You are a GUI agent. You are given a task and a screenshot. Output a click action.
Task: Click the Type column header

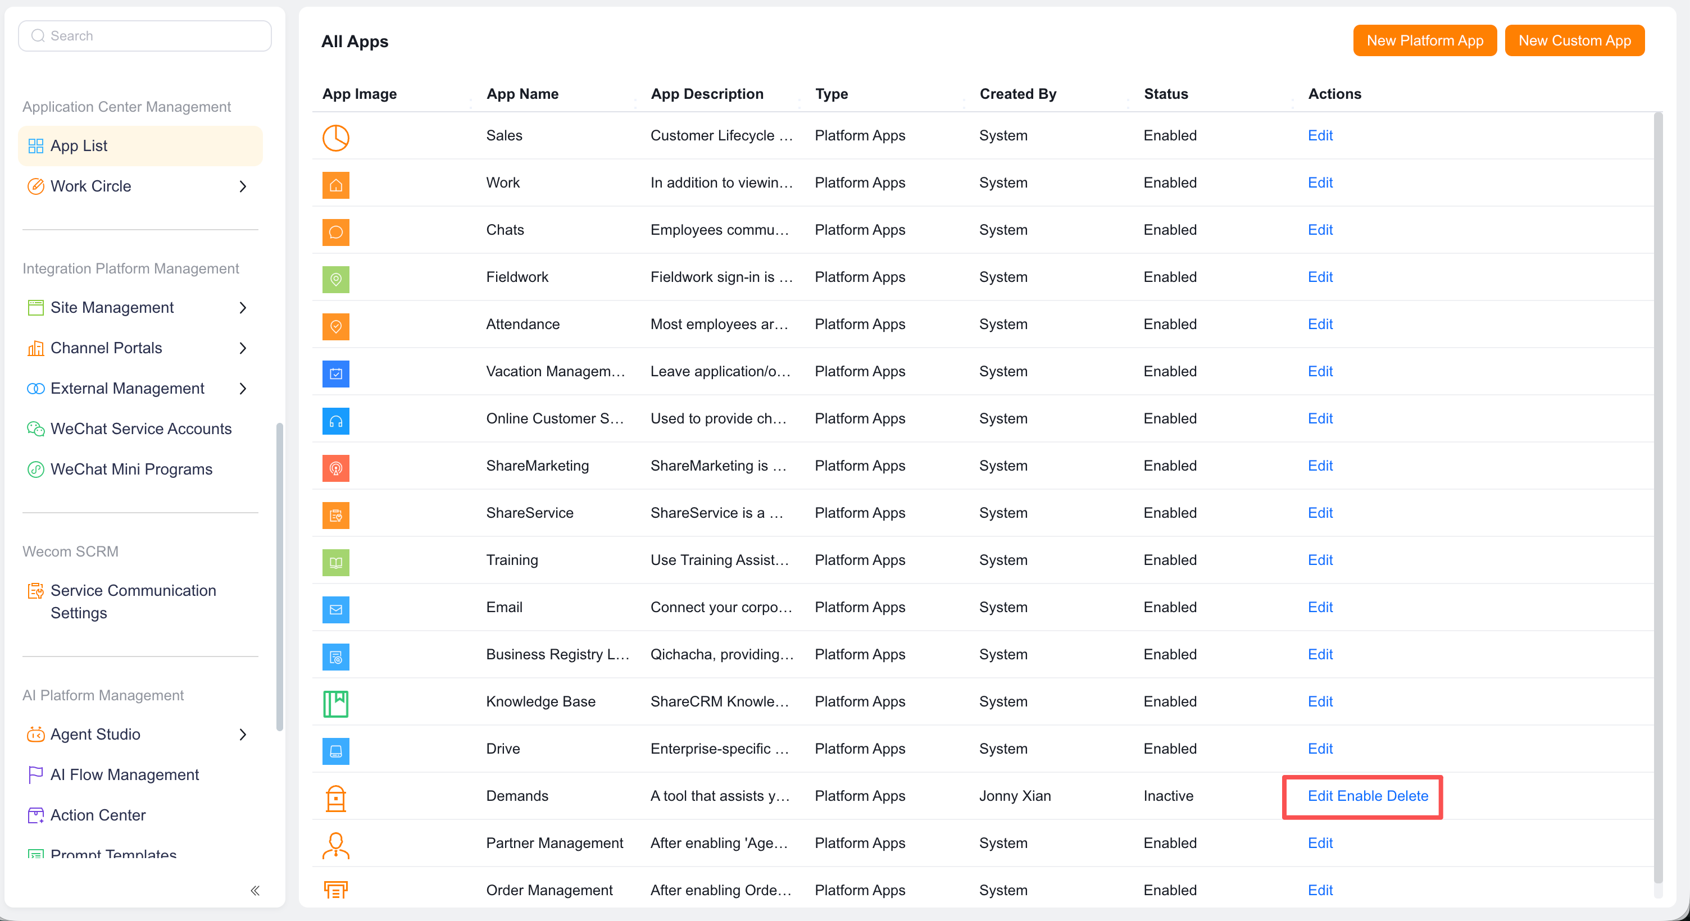(x=831, y=94)
